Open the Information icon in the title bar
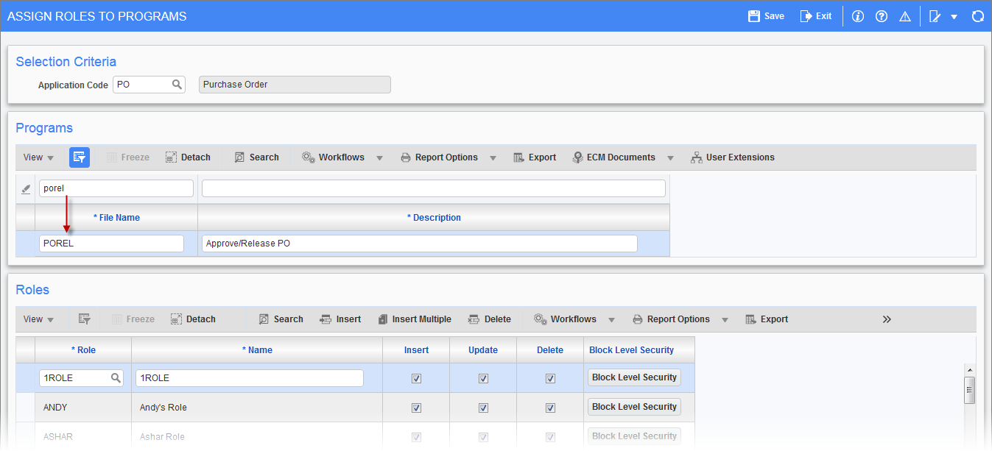992x451 pixels. (857, 15)
